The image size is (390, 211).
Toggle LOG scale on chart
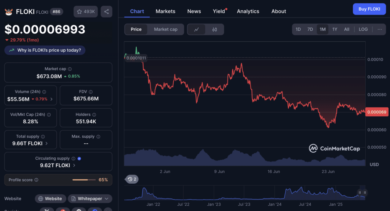[363, 29]
